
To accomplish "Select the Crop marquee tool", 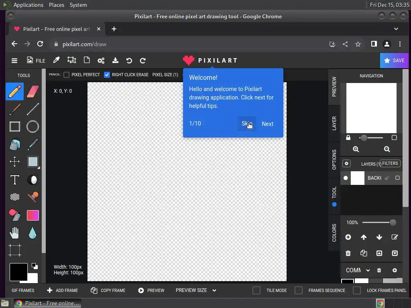I will 15,250.
